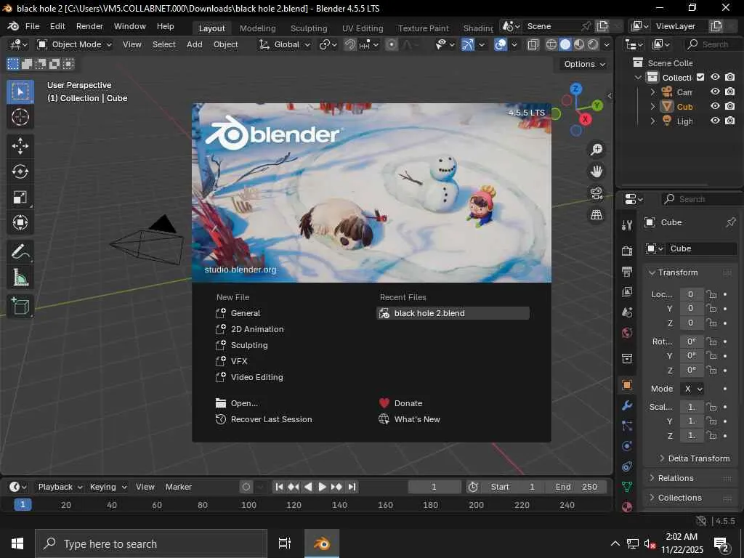744x558 pixels.
Task: Hide the Cube object in outliner
Action: pos(715,107)
